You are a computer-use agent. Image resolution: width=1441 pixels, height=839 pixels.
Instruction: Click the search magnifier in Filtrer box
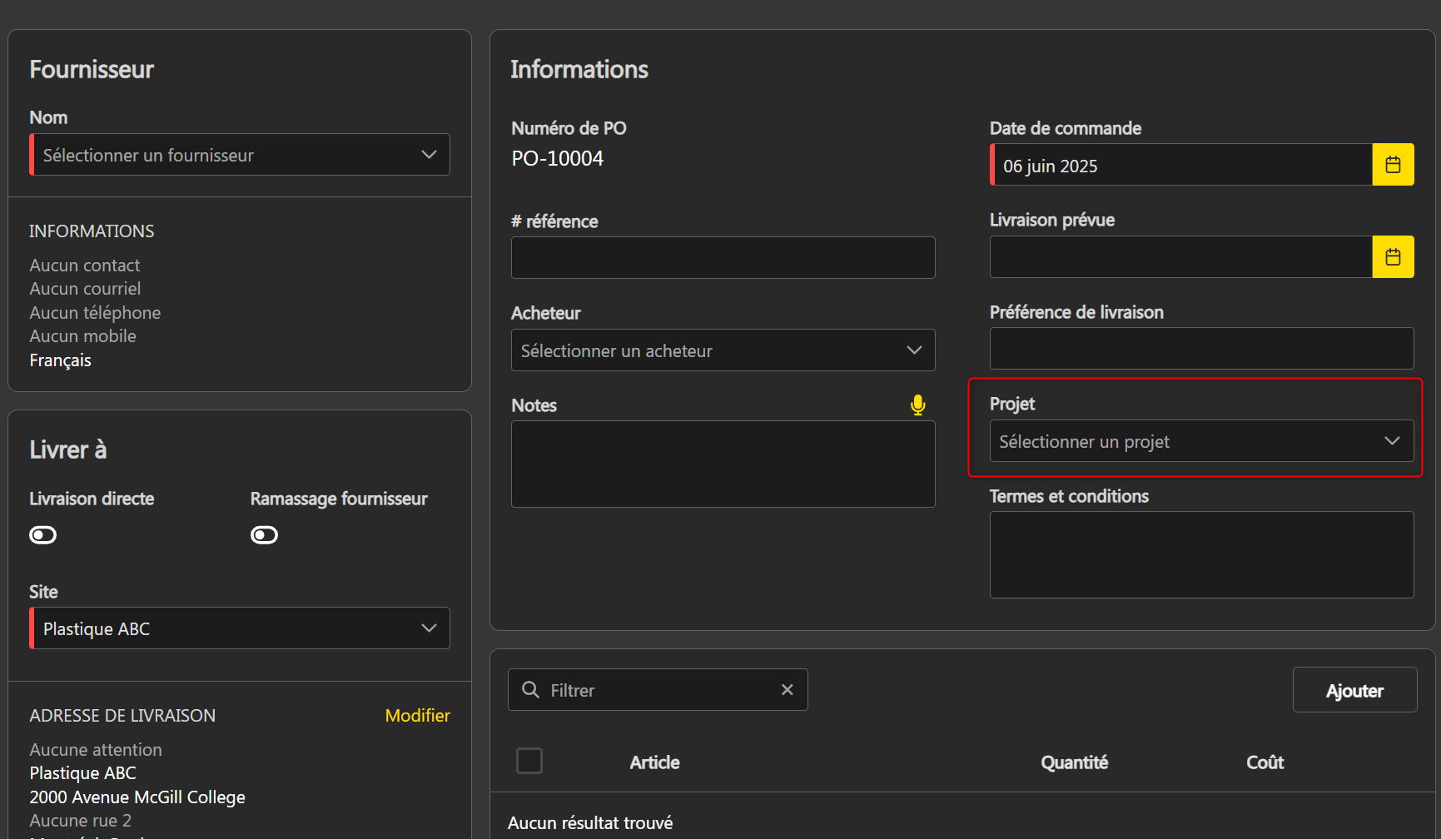point(530,689)
